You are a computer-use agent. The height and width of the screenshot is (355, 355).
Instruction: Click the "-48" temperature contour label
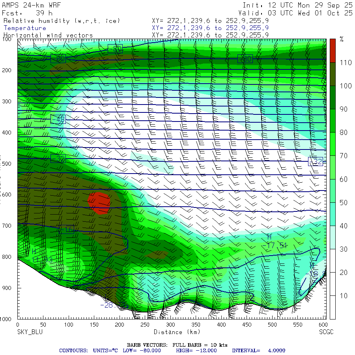click(x=58, y=119)
